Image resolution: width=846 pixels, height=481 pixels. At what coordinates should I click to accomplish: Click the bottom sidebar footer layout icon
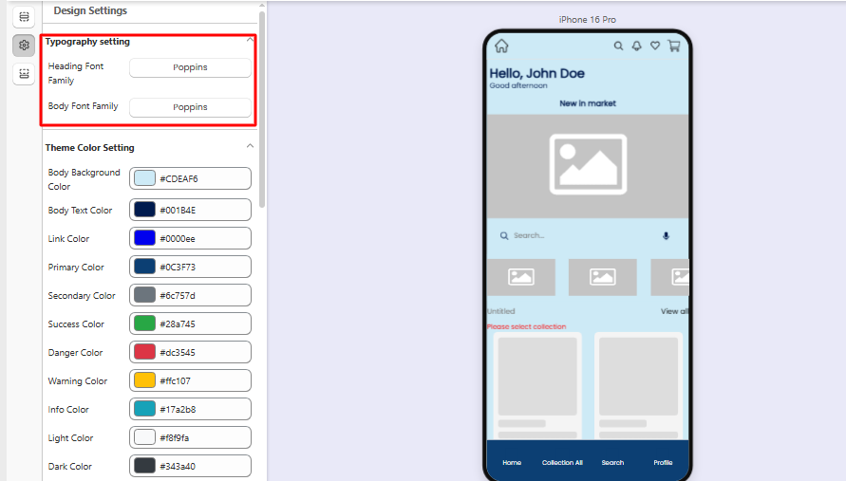click(24, 73)
